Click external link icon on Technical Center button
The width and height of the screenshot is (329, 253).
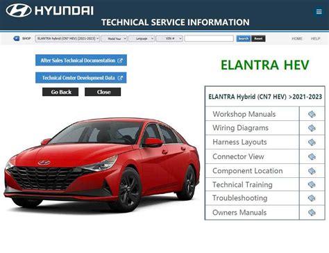(x=120, y=78)
